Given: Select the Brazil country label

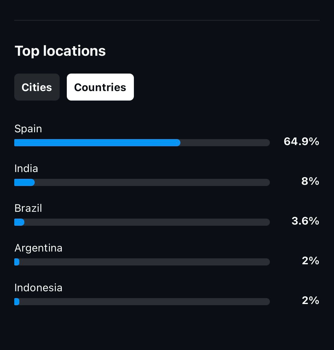Looking at the screenshot, I should 28,208.
